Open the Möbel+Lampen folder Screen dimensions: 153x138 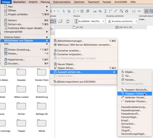[21, 89]
